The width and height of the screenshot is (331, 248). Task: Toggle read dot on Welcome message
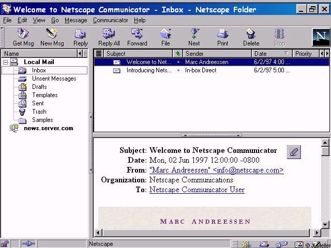coord(178,62)
